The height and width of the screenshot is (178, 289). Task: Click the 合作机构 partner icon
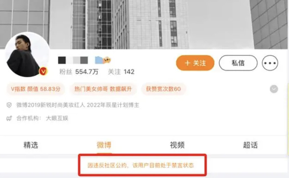click(x=9, y=118)
